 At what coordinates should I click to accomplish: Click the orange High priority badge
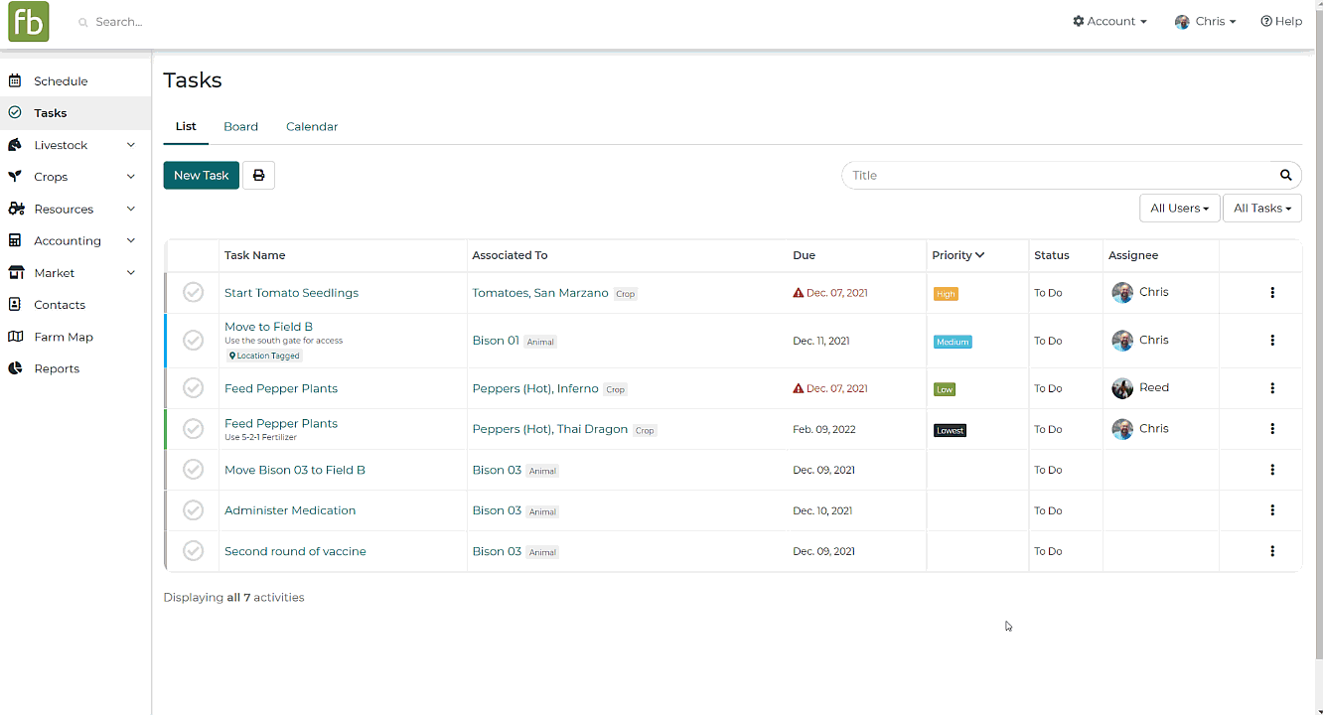[x=946, y=294]
